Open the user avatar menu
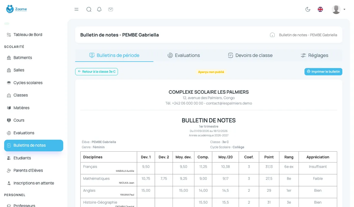 coord(338,9)
